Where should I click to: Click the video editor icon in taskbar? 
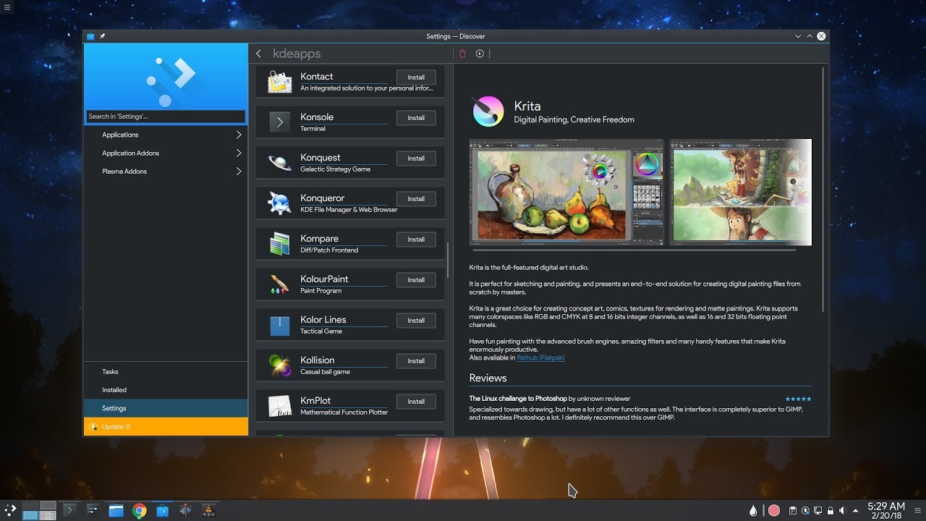(186, 510)
